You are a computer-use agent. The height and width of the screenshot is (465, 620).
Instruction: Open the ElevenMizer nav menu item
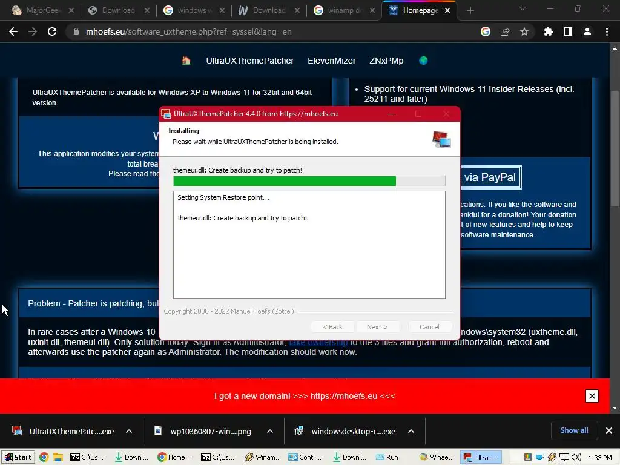332,61
